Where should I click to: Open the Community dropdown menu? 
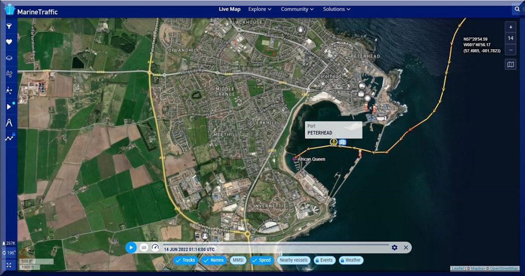[x=297, y=9]
